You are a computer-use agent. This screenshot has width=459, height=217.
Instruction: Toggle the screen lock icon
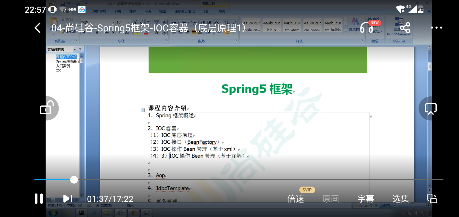coord(47,108)
